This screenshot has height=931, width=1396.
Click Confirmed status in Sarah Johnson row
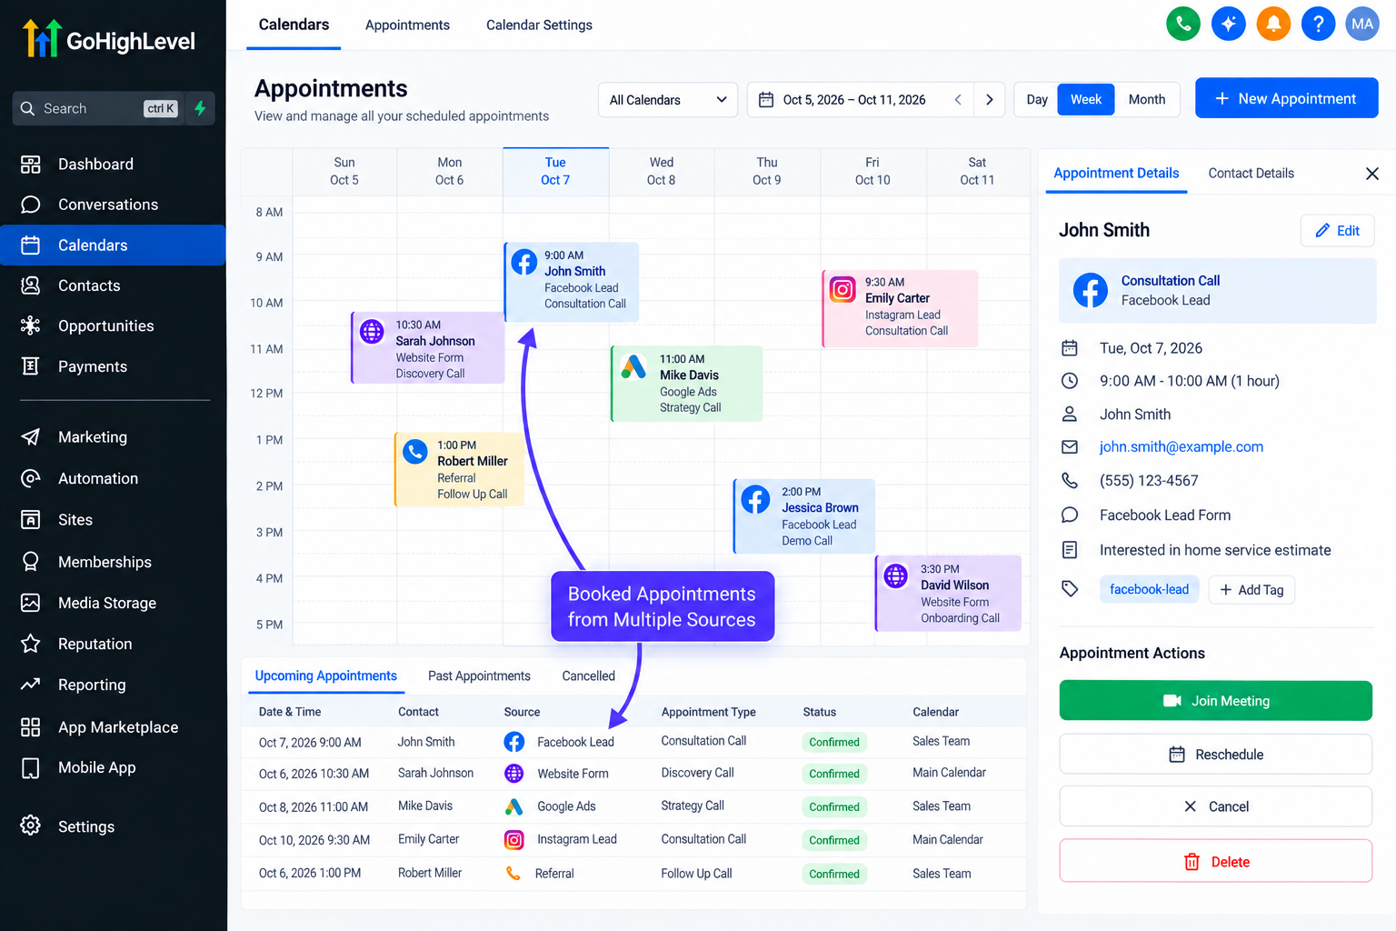tap(833, 775)
